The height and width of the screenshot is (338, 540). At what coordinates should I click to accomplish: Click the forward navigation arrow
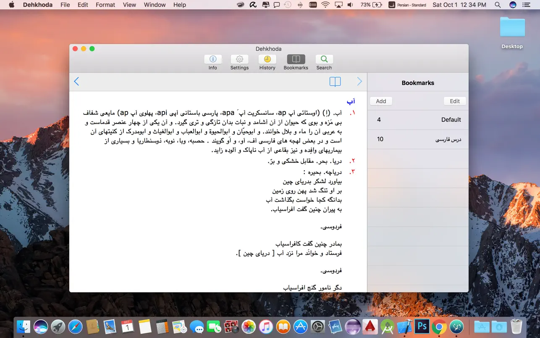359,81
